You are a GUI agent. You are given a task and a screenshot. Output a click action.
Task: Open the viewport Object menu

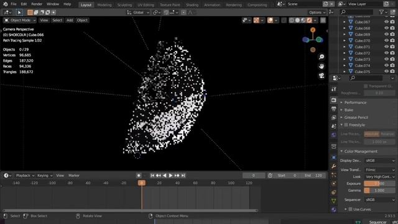click(82, 20)
